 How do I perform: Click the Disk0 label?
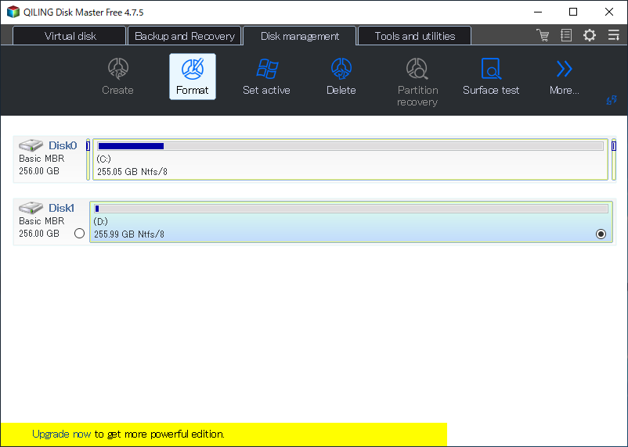pos(63,145)
